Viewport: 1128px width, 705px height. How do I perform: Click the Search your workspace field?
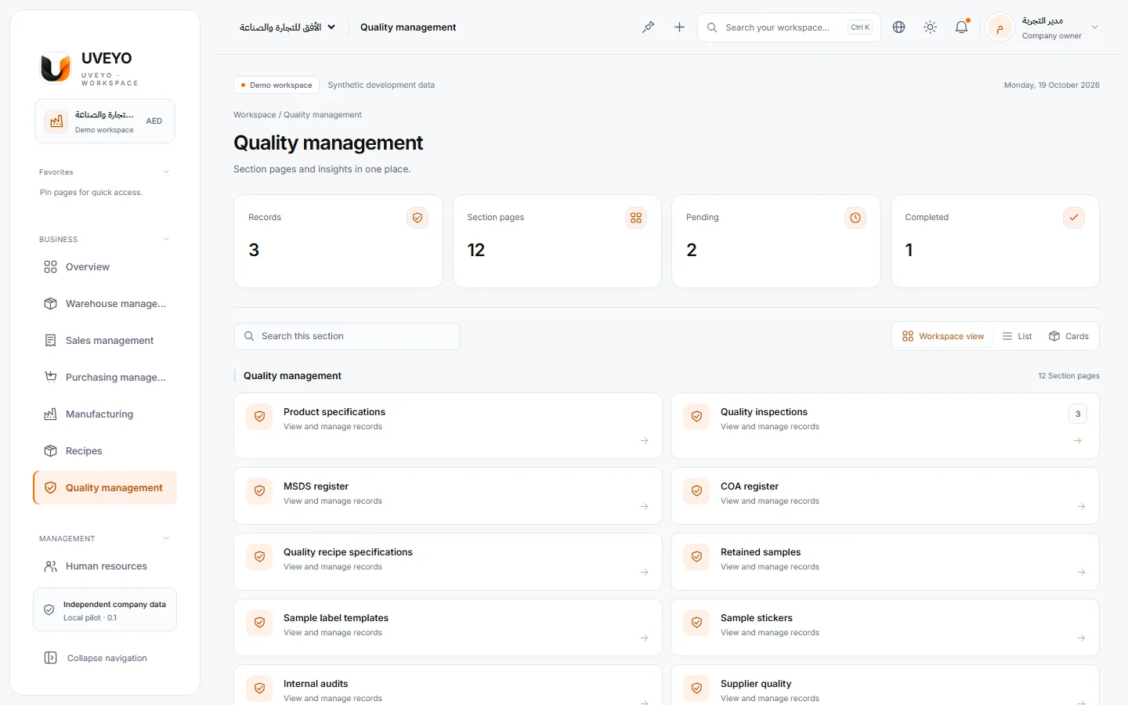[789, 27]
